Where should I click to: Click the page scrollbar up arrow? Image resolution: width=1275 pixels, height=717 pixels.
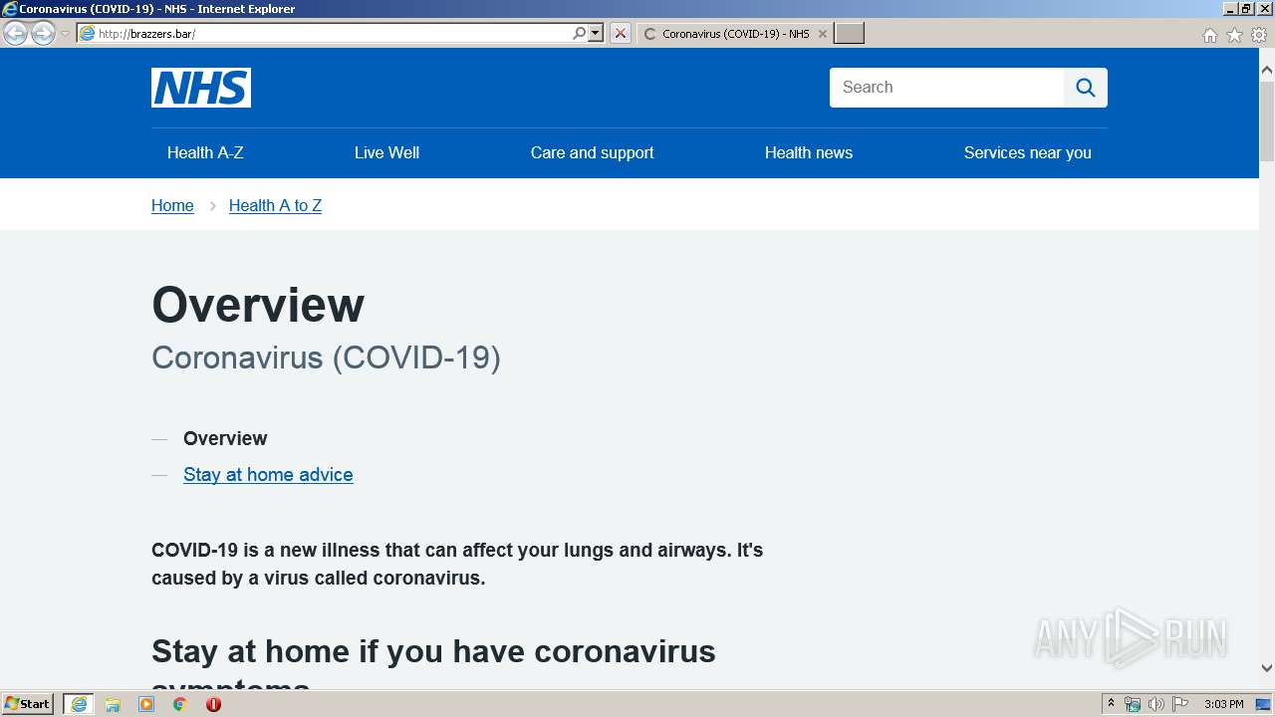pyautogui.click(x=1267, y=71)
